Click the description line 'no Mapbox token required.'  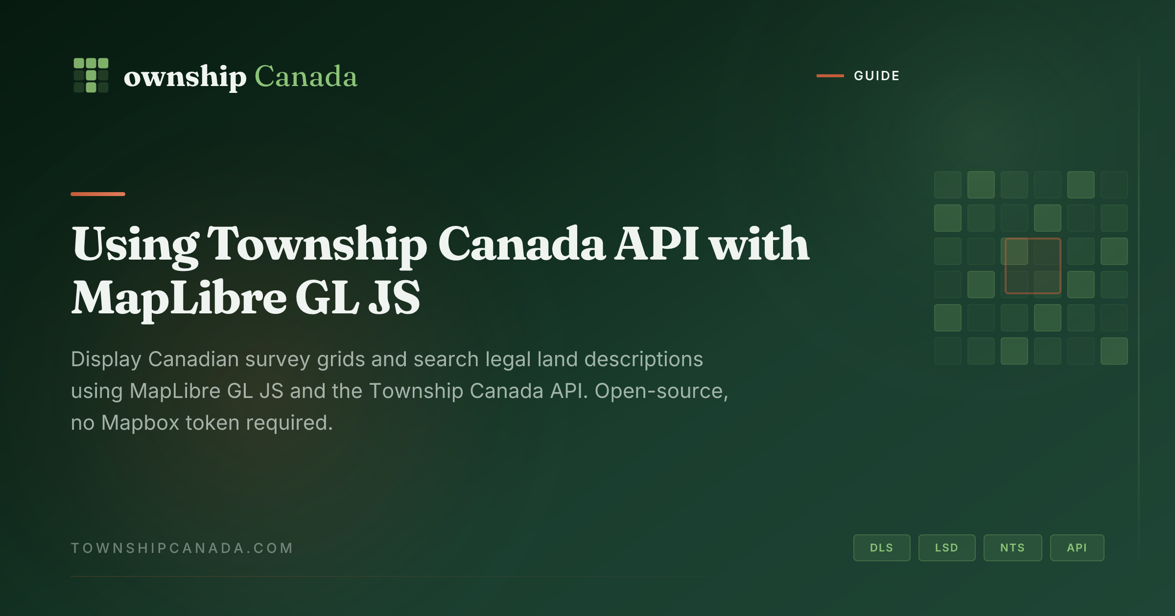tap(202, 423)
